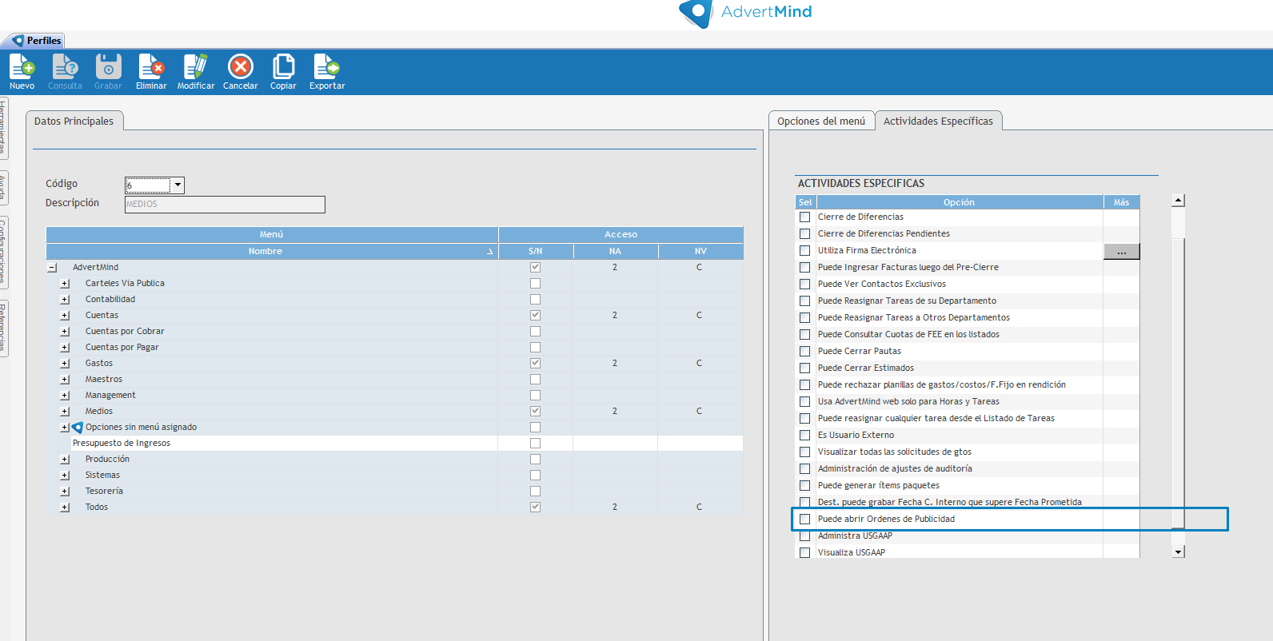The image size is (1273, 641).
Task: Switch to Datos Principales tab
Action: pos(74,121)
